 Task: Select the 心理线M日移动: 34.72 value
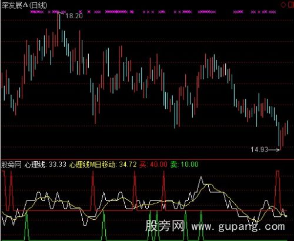(103, 165)
